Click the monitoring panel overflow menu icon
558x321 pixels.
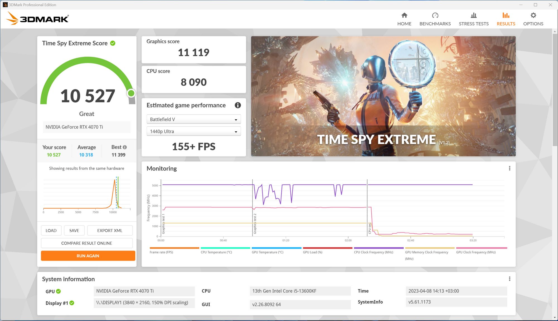click(x=510, y=168)
